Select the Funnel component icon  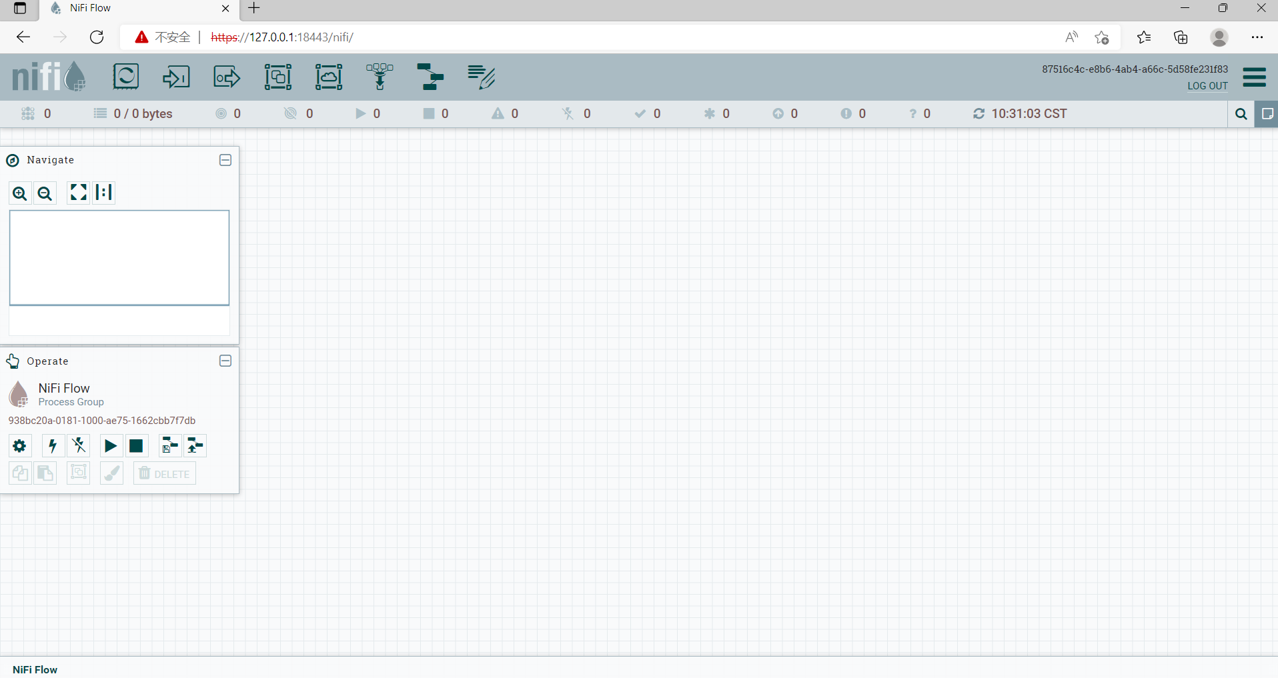point(380,77)
